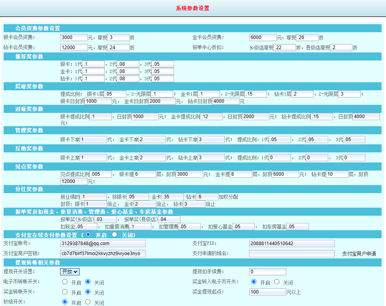The height and width of the screenshot is (306, 386).
Task: Focus the 支付宝商户密钥 field
Action: click(x=103, y=254)
